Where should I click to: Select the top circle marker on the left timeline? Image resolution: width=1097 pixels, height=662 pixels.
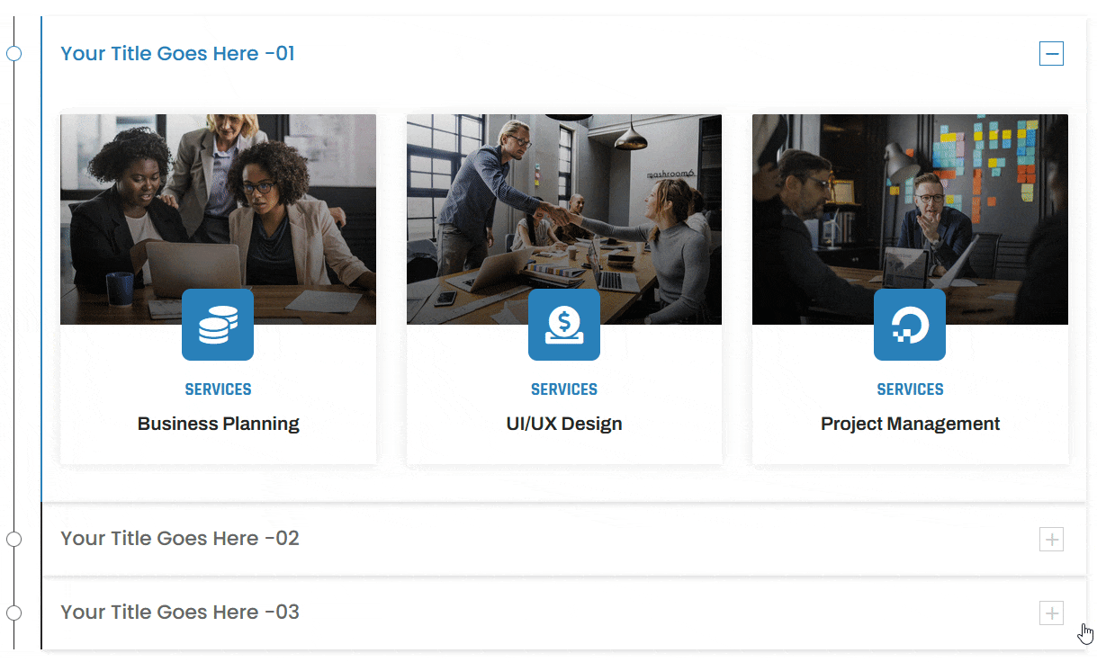tap(13, 53)
